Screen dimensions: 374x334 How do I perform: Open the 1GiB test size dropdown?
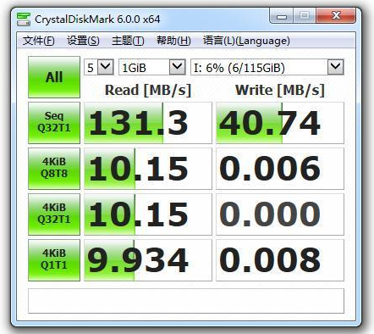tap(152, 67)
